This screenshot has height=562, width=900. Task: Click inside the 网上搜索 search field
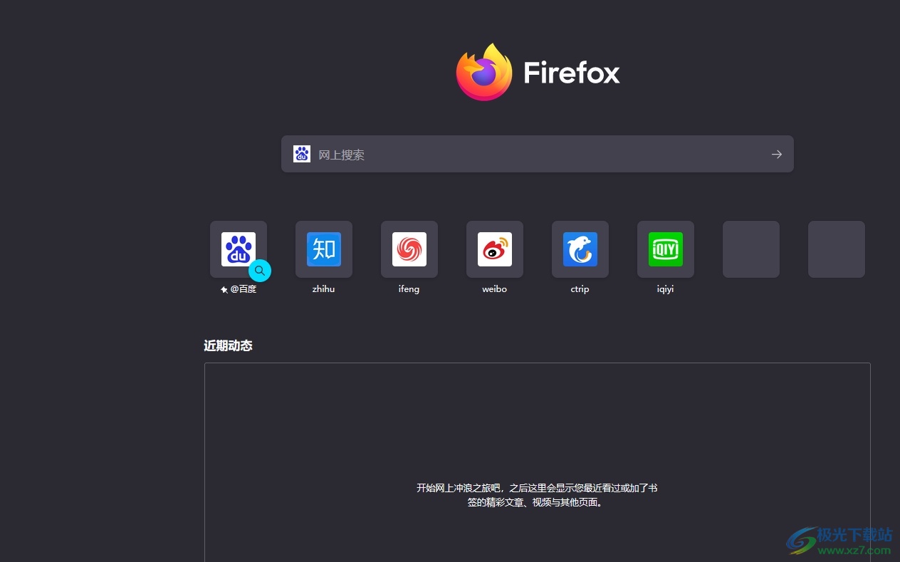point(538,154)
